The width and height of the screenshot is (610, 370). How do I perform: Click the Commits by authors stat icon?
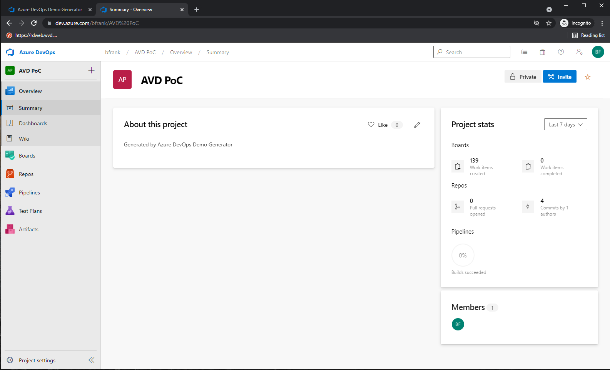click(528, 207)
